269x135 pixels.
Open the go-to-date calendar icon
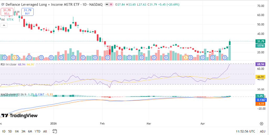pos(55,131)
